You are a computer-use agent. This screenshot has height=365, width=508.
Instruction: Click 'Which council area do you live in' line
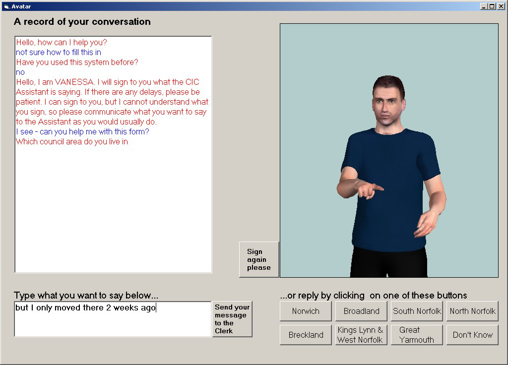point(72,142)
